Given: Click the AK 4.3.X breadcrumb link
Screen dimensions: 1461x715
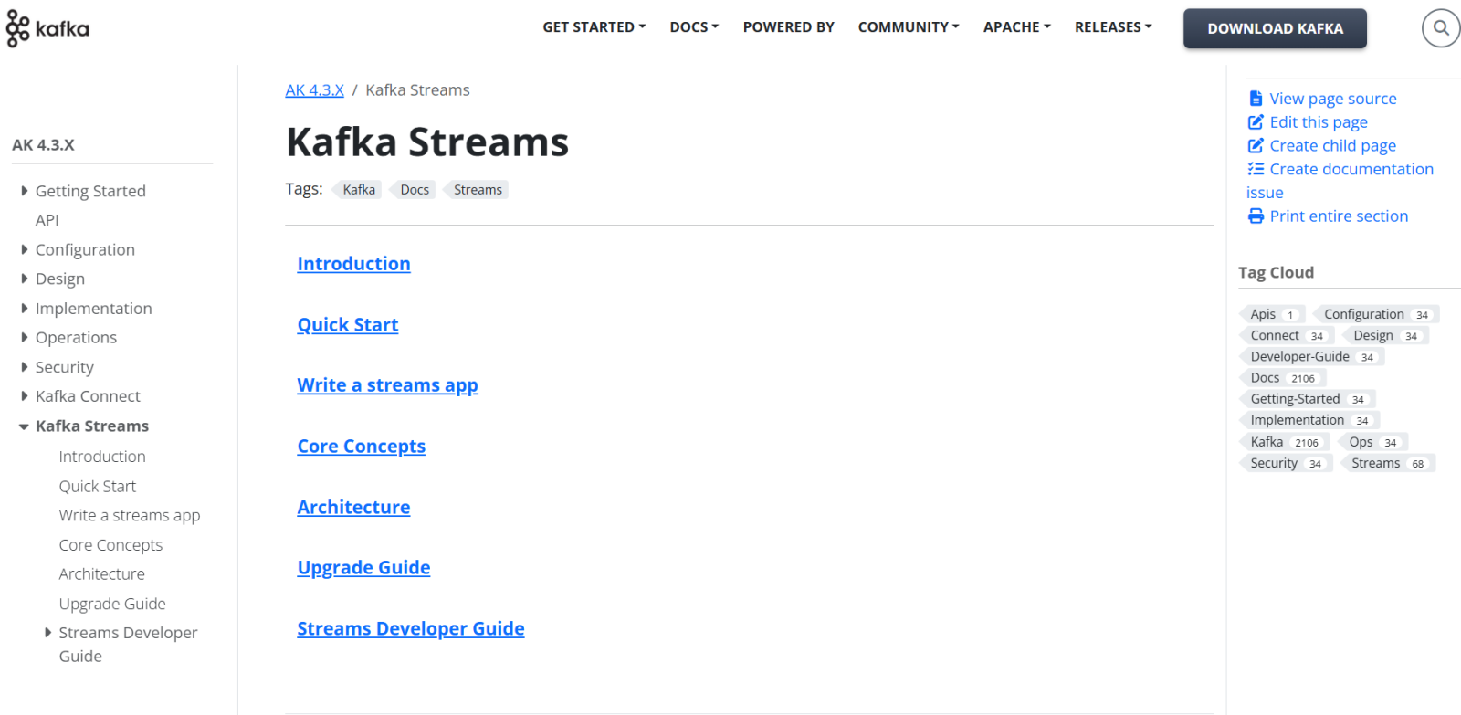Looking at the screenshot, I should point(314,90).
